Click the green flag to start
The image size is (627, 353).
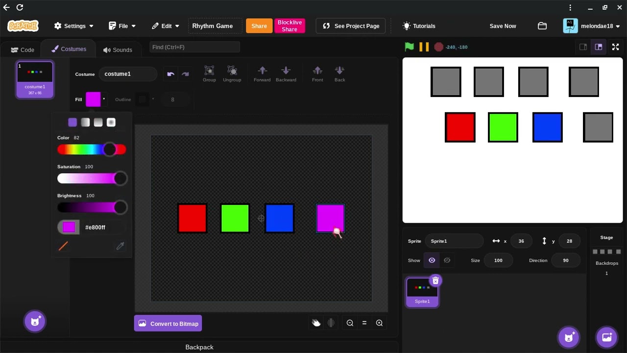(x=409, y=47)
